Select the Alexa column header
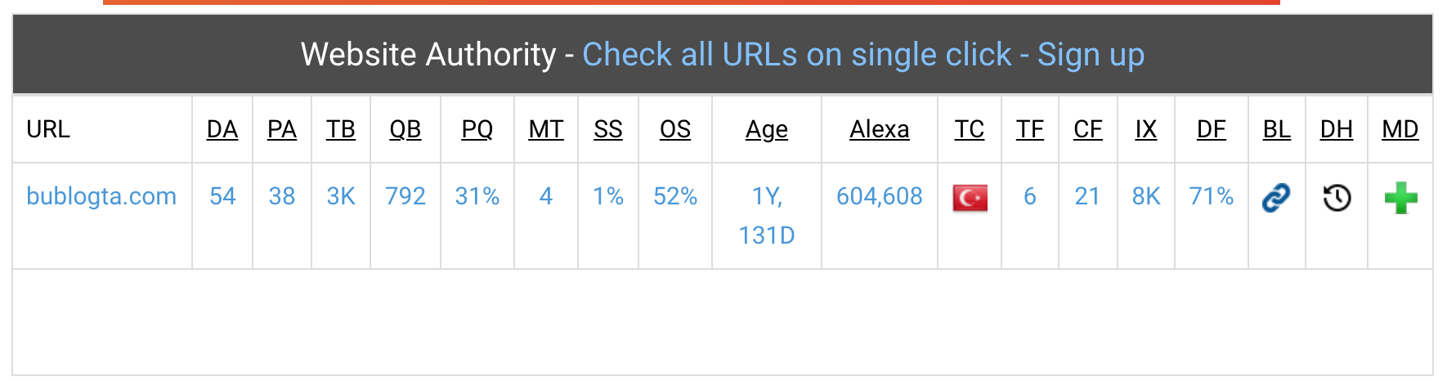The width and height of the screenshot is (1447, 381). pyautogui.click(x=880, y=129)
